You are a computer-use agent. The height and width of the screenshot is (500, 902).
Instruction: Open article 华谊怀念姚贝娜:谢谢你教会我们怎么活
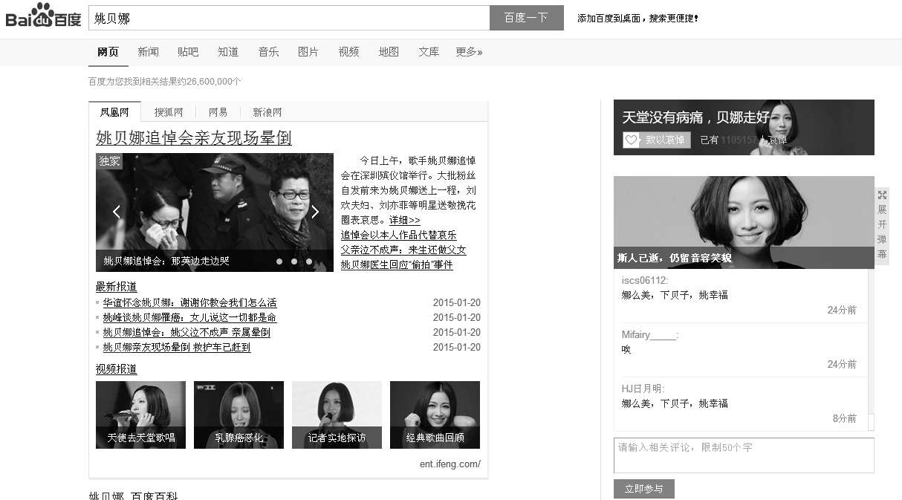pyautogui.click(x=189, y=302)
